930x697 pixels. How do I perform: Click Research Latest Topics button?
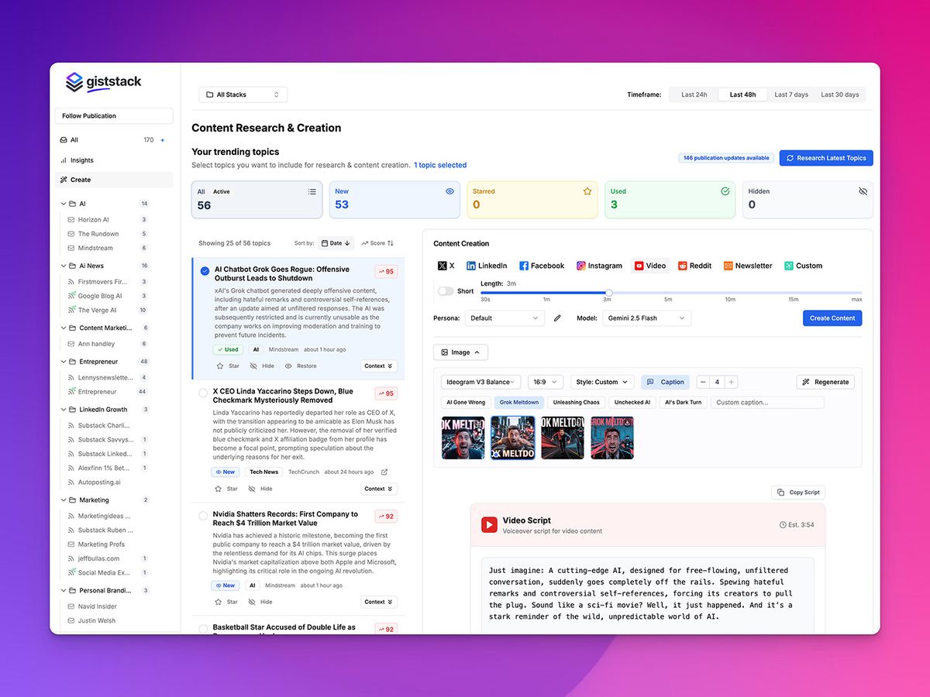click(x=826, y=158)
